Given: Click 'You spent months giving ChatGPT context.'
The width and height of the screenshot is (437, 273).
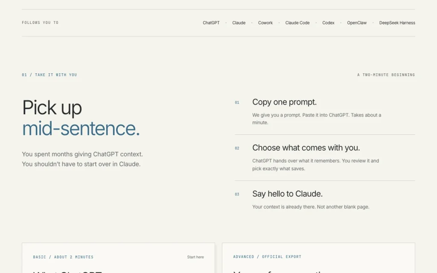Looking at the screenshot, I should [82, 154].
